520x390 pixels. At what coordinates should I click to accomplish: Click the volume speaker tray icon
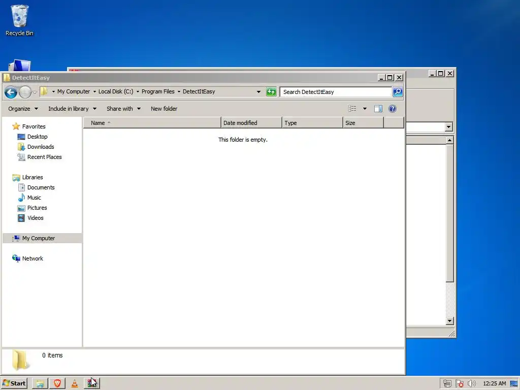472,384
